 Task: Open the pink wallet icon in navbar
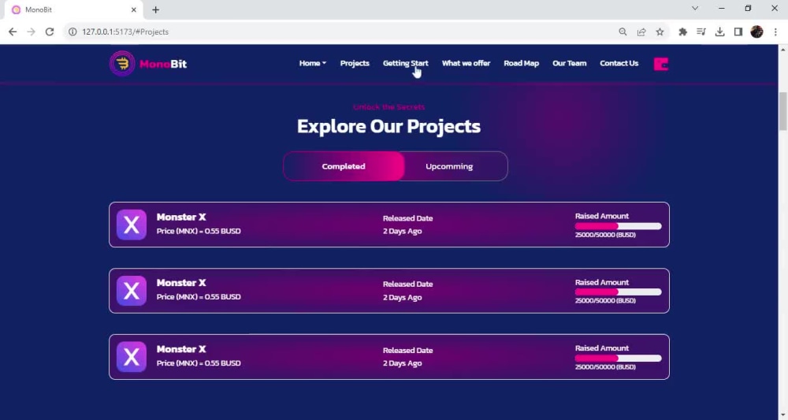(661, 64)
